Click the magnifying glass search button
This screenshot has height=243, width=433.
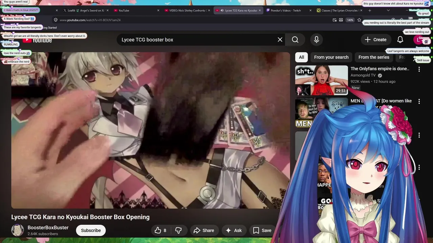[x=295, y=40]
